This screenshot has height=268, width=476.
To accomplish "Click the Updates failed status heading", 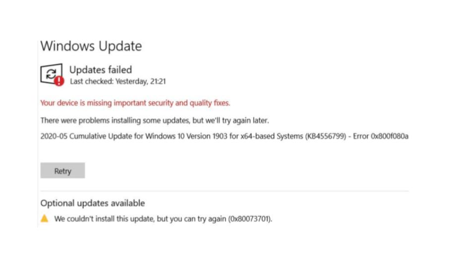I will (x=101, y=69).
